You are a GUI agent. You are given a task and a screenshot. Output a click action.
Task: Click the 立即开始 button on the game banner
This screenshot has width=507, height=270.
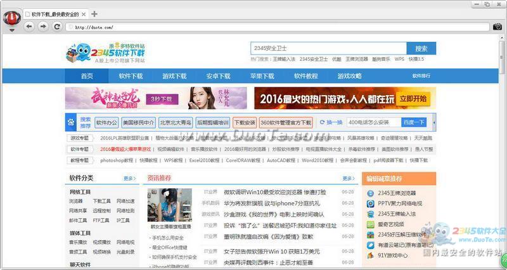413,99
